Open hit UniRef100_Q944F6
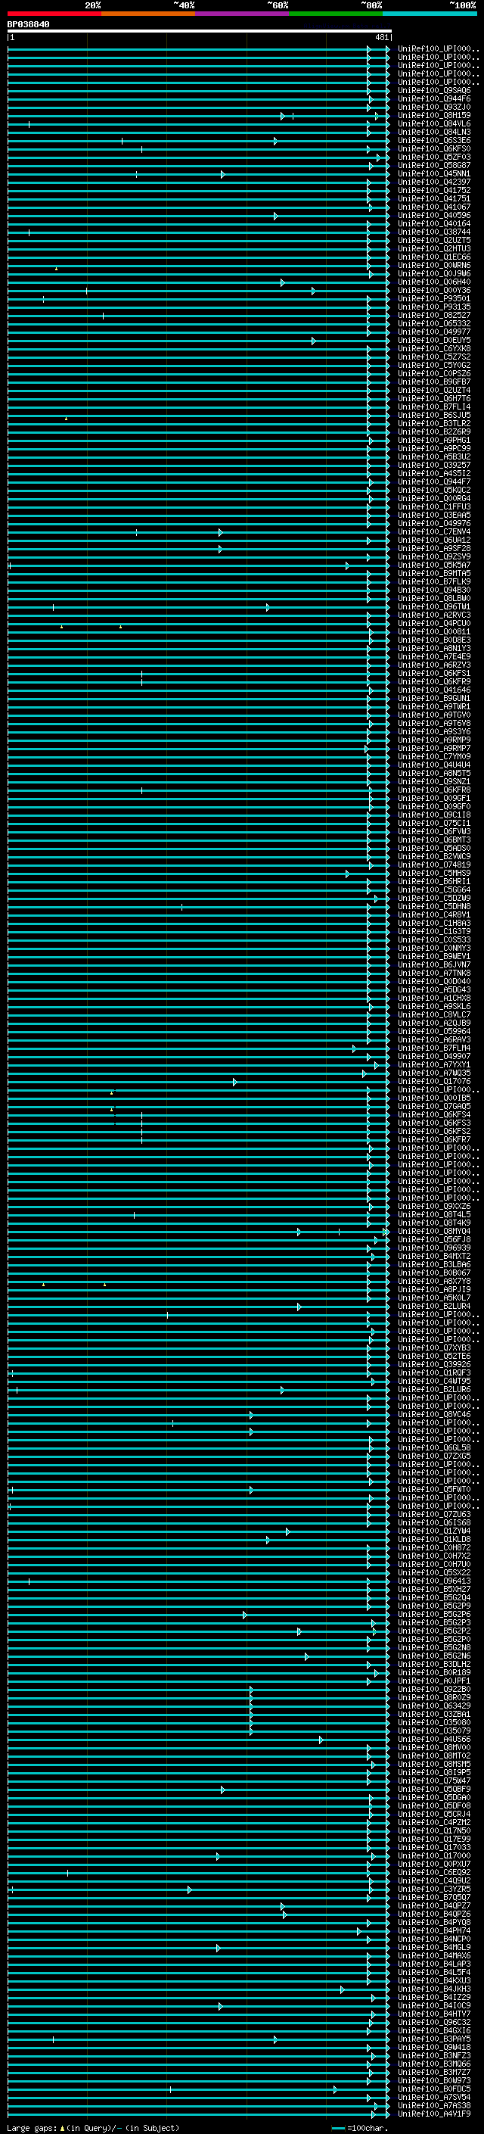This screenshot has width=484, height=2134. [x=434, y=98]
